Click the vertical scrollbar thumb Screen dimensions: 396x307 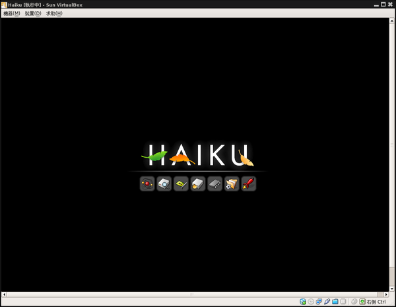click(391, 145)
